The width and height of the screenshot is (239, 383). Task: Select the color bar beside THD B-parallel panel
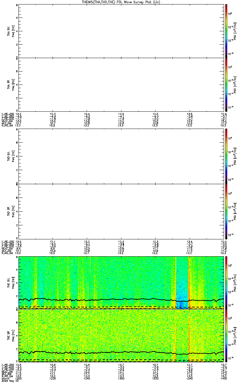pos(226,211)
